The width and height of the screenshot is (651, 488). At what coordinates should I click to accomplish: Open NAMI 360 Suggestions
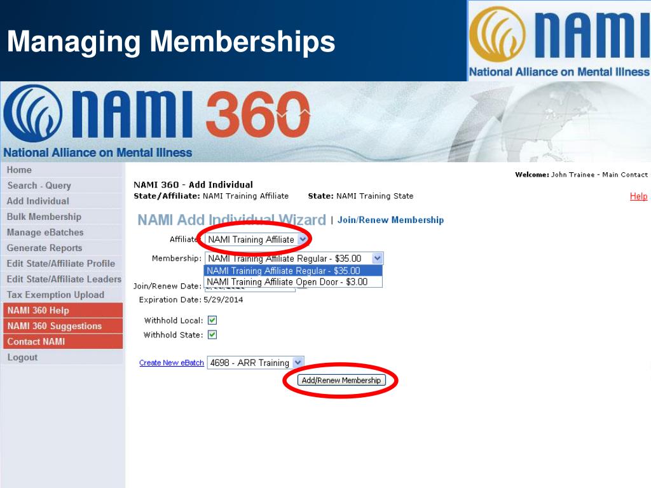click(62, 326)
